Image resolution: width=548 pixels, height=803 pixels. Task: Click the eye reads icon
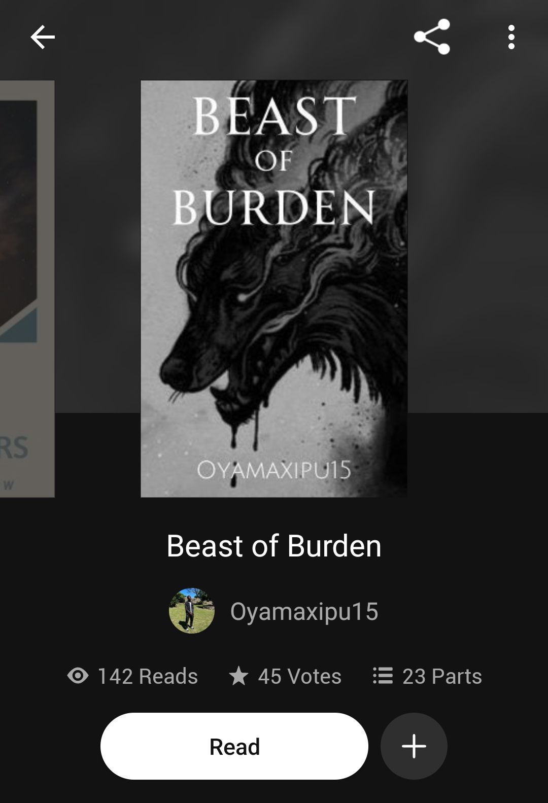[78, 676]
